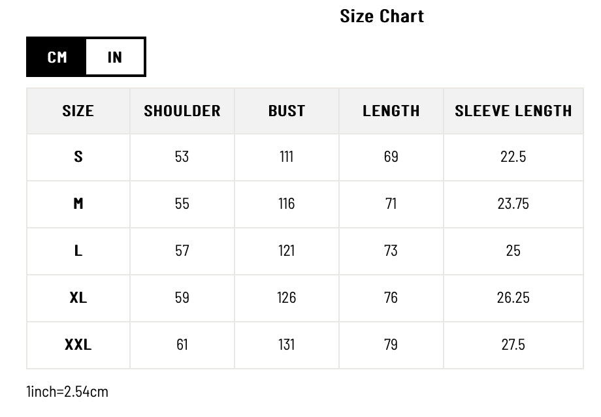
Task: Switch size units to IN
Action: pyautogui.click(x=115, y=57)
